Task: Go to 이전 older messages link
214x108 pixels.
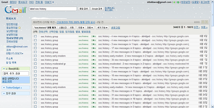Action: point(197,27)
